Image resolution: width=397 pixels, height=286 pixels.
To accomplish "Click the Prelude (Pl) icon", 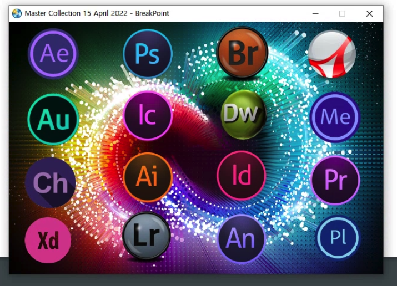I will 338,237.
